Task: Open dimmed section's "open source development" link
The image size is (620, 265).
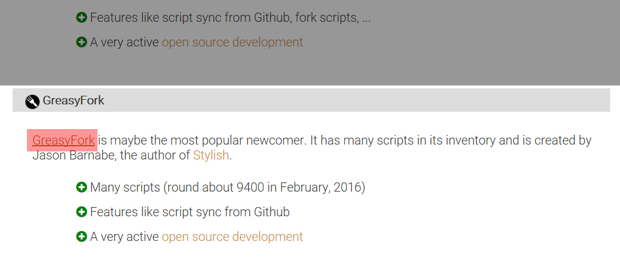Action: pos(232,42)
